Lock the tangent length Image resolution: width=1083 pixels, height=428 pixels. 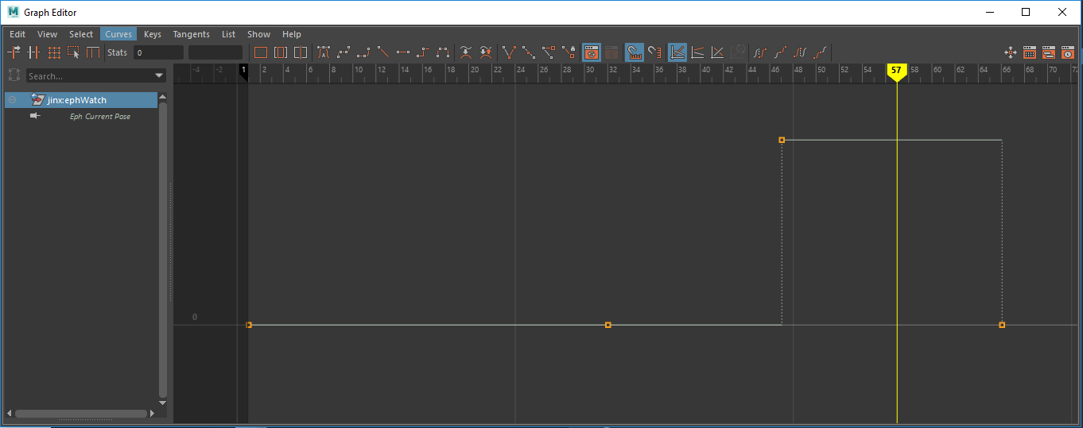pyautogui.click(x=569, y=52)
